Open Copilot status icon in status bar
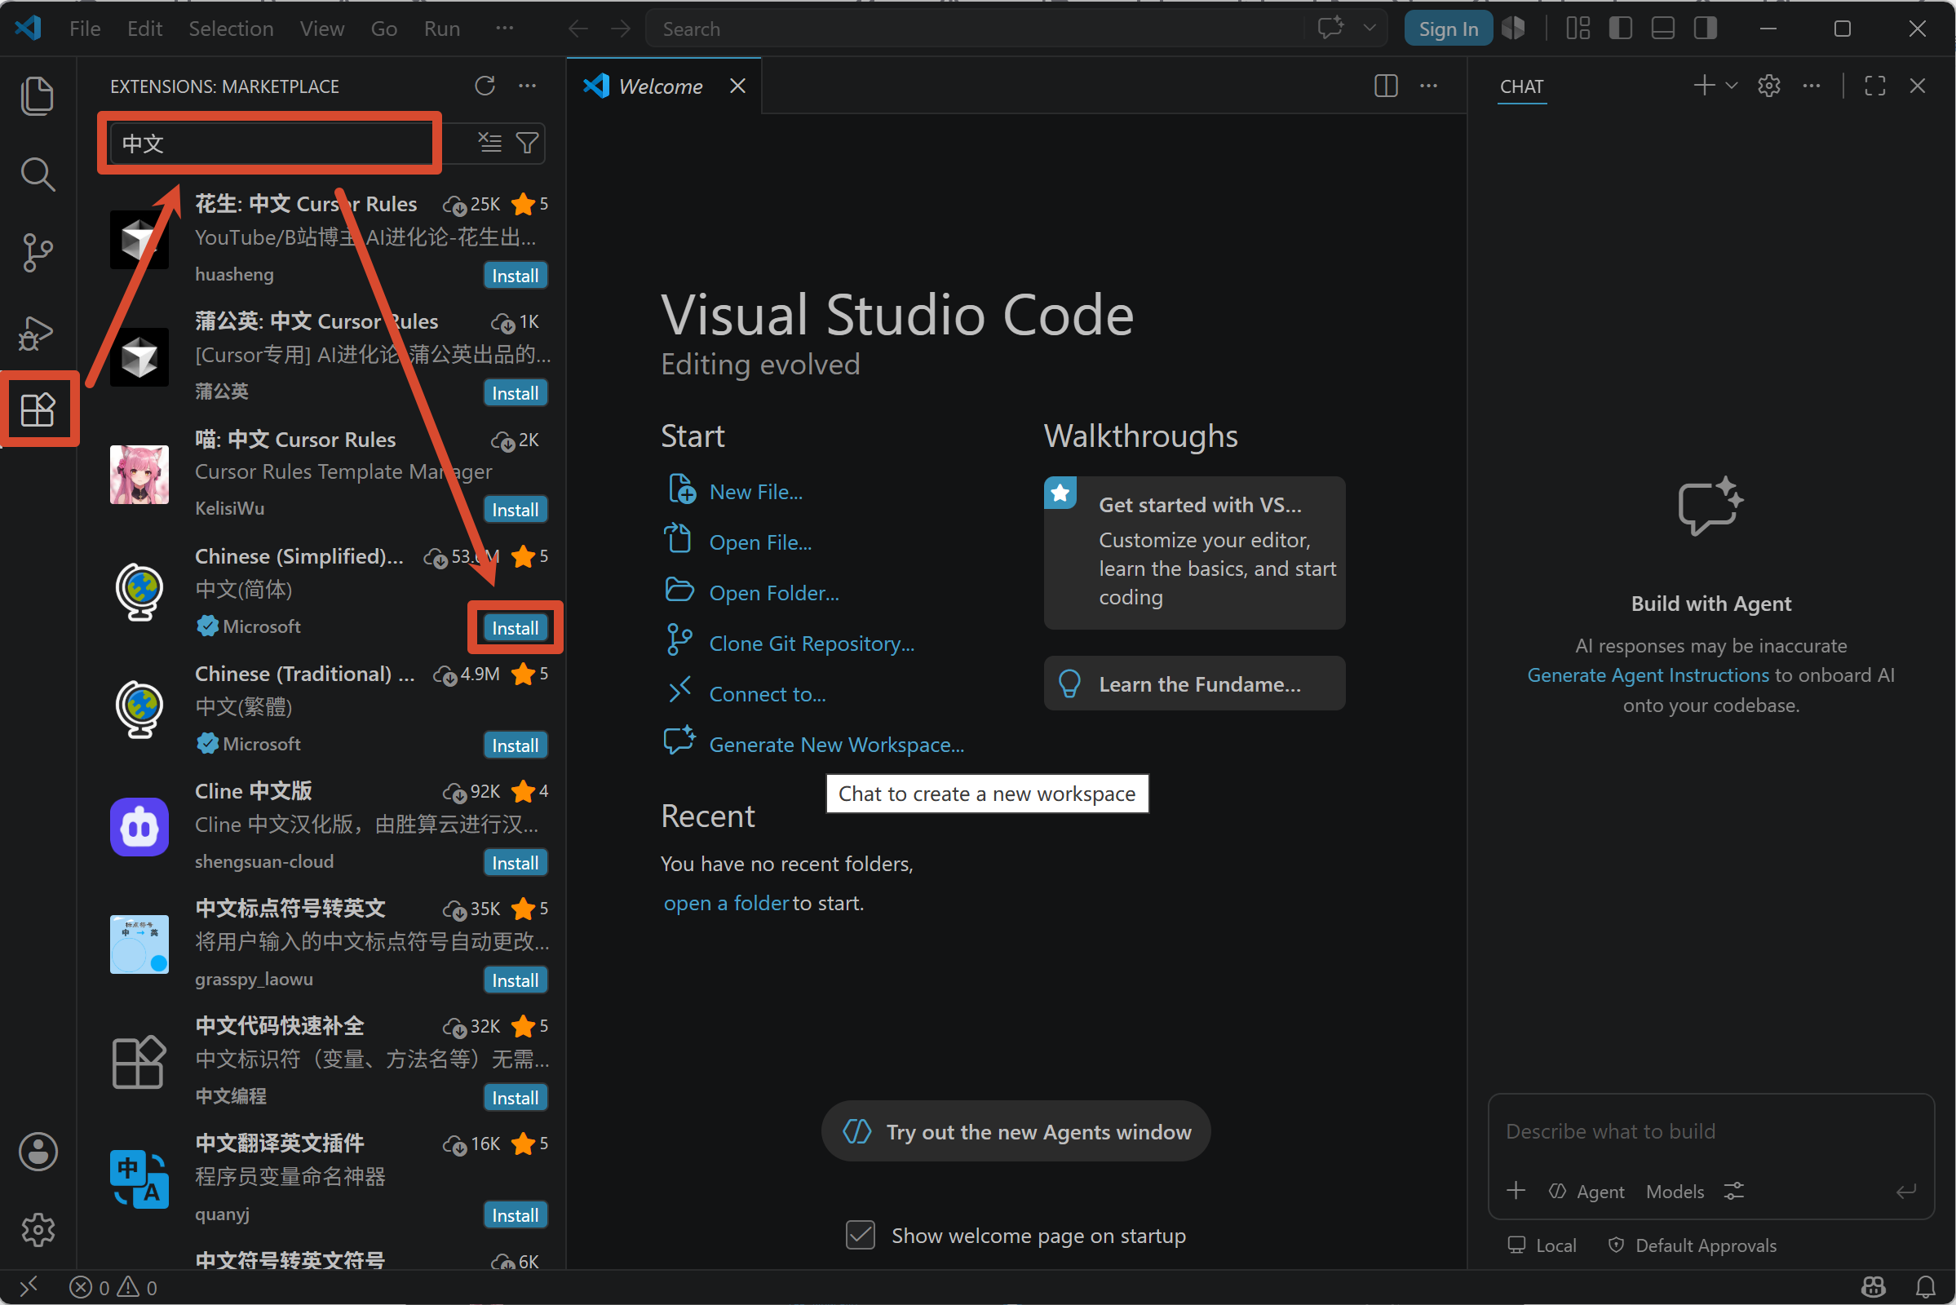The width and height of the screenshot is (1956, 1305). click(x=1874, y=1287)
